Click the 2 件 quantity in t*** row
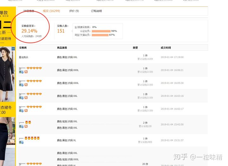The height and width of the screenshot is (166, 228). point(145,123)
